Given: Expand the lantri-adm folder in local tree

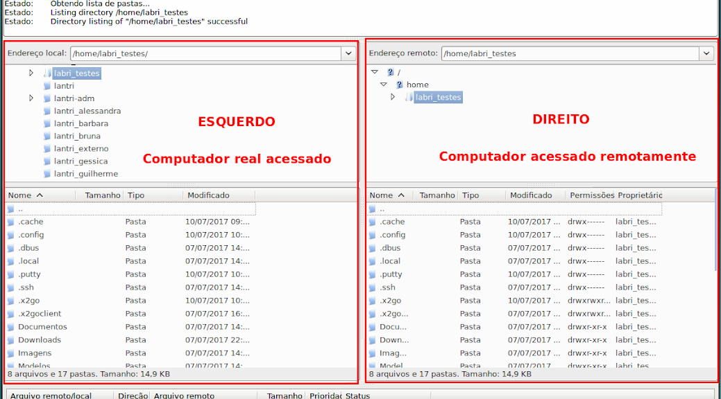Looking at the screenshot, I should tap(31, 98).
